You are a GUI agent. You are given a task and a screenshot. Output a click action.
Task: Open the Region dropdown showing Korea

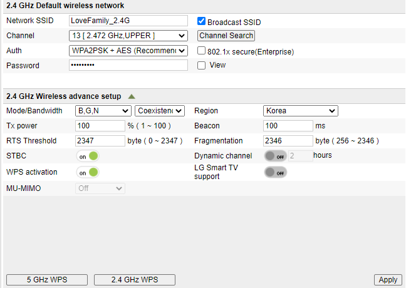(300, 111)
